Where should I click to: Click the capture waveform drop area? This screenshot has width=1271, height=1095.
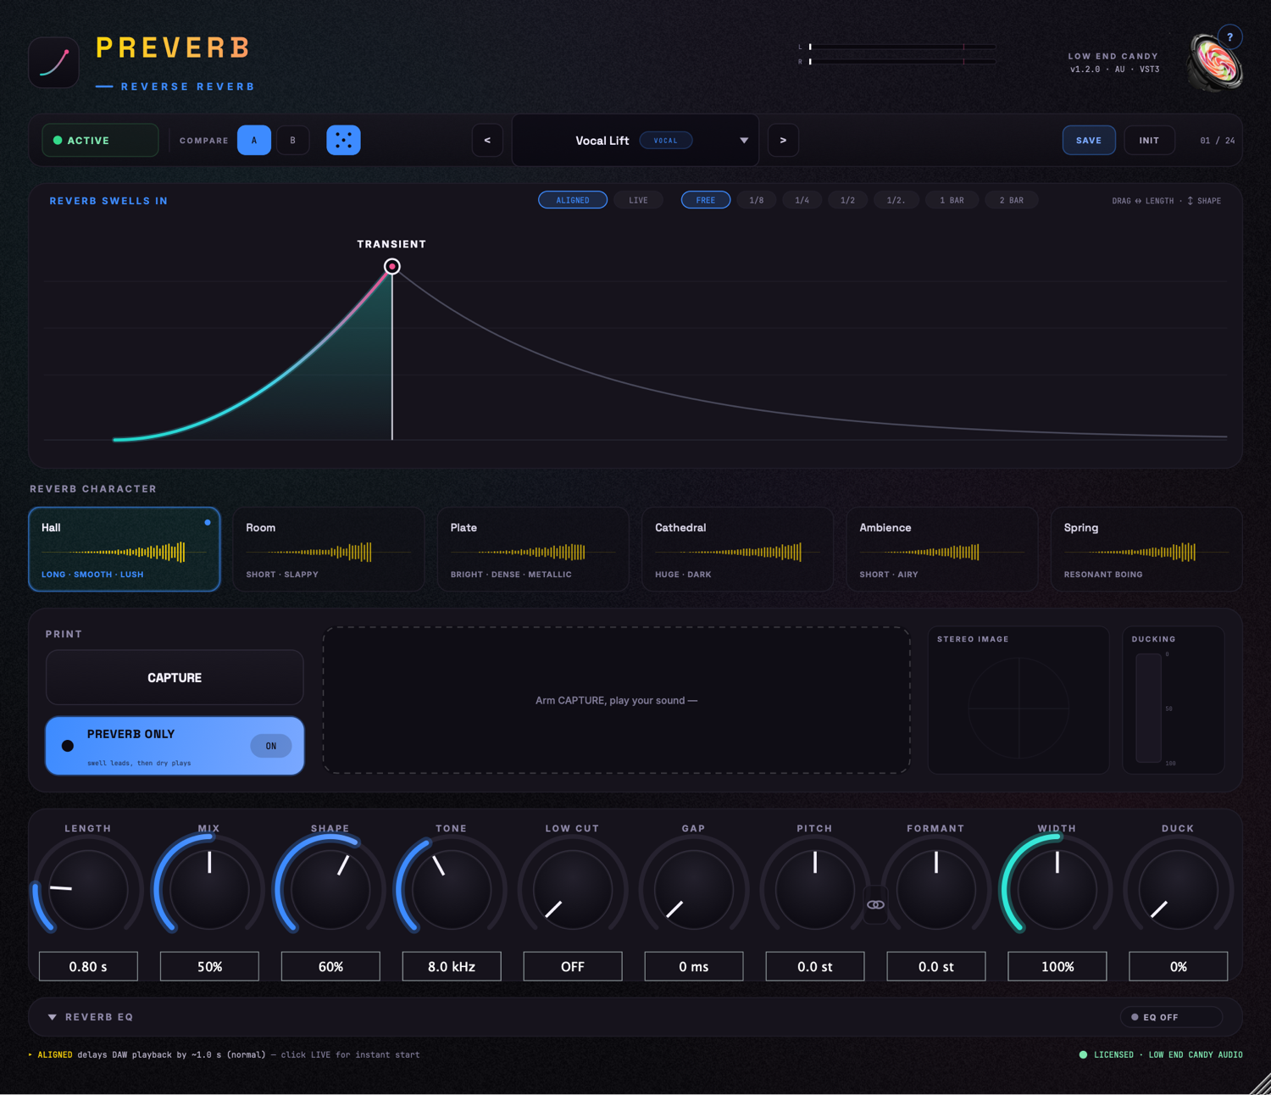click(617, 700)
